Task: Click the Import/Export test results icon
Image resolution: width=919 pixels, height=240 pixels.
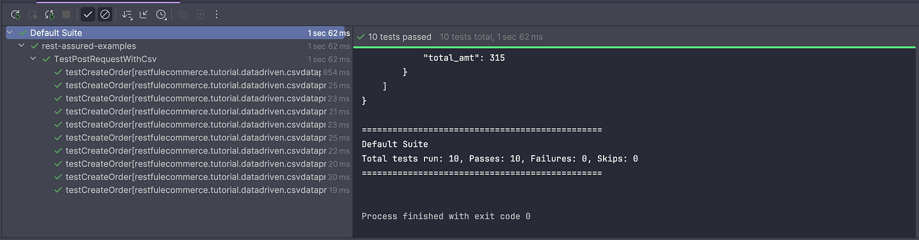Action: pos(199,14)
